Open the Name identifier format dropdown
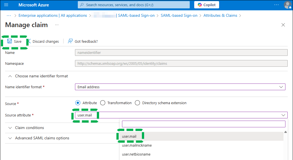Screen dimensions: 293x160 180,87
